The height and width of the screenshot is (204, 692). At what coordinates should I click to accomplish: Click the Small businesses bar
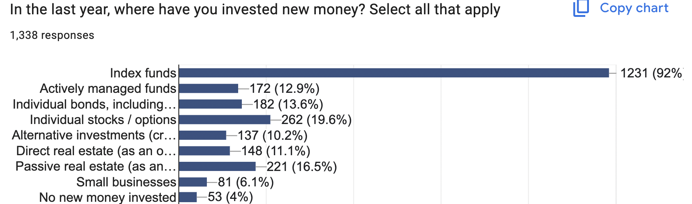[x=193, y=182]
